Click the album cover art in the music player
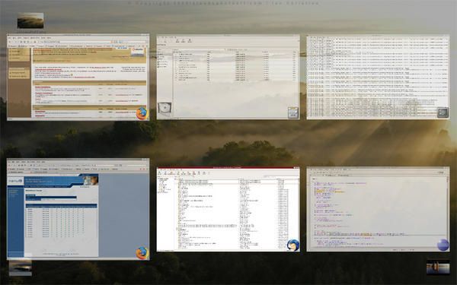This screenshot has height=285, width=457. click(165, 109)
